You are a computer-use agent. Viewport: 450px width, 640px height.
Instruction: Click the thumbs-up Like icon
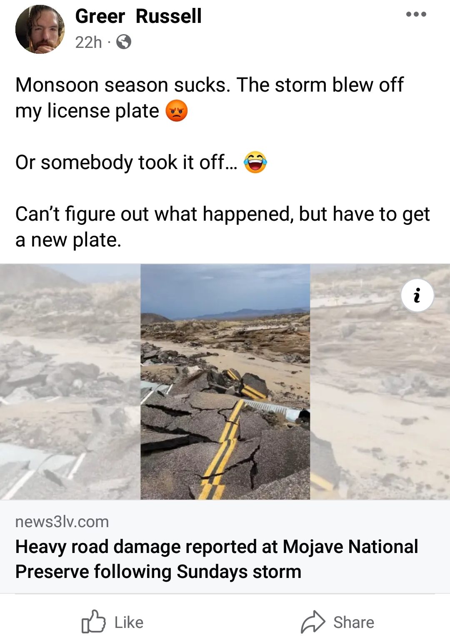click(93, 622)
